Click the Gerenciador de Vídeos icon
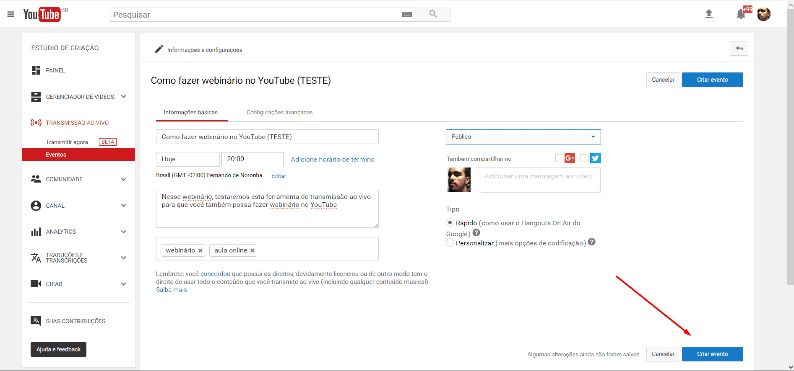The height and width of the screenshot is (371, 794). coord(36,97)
